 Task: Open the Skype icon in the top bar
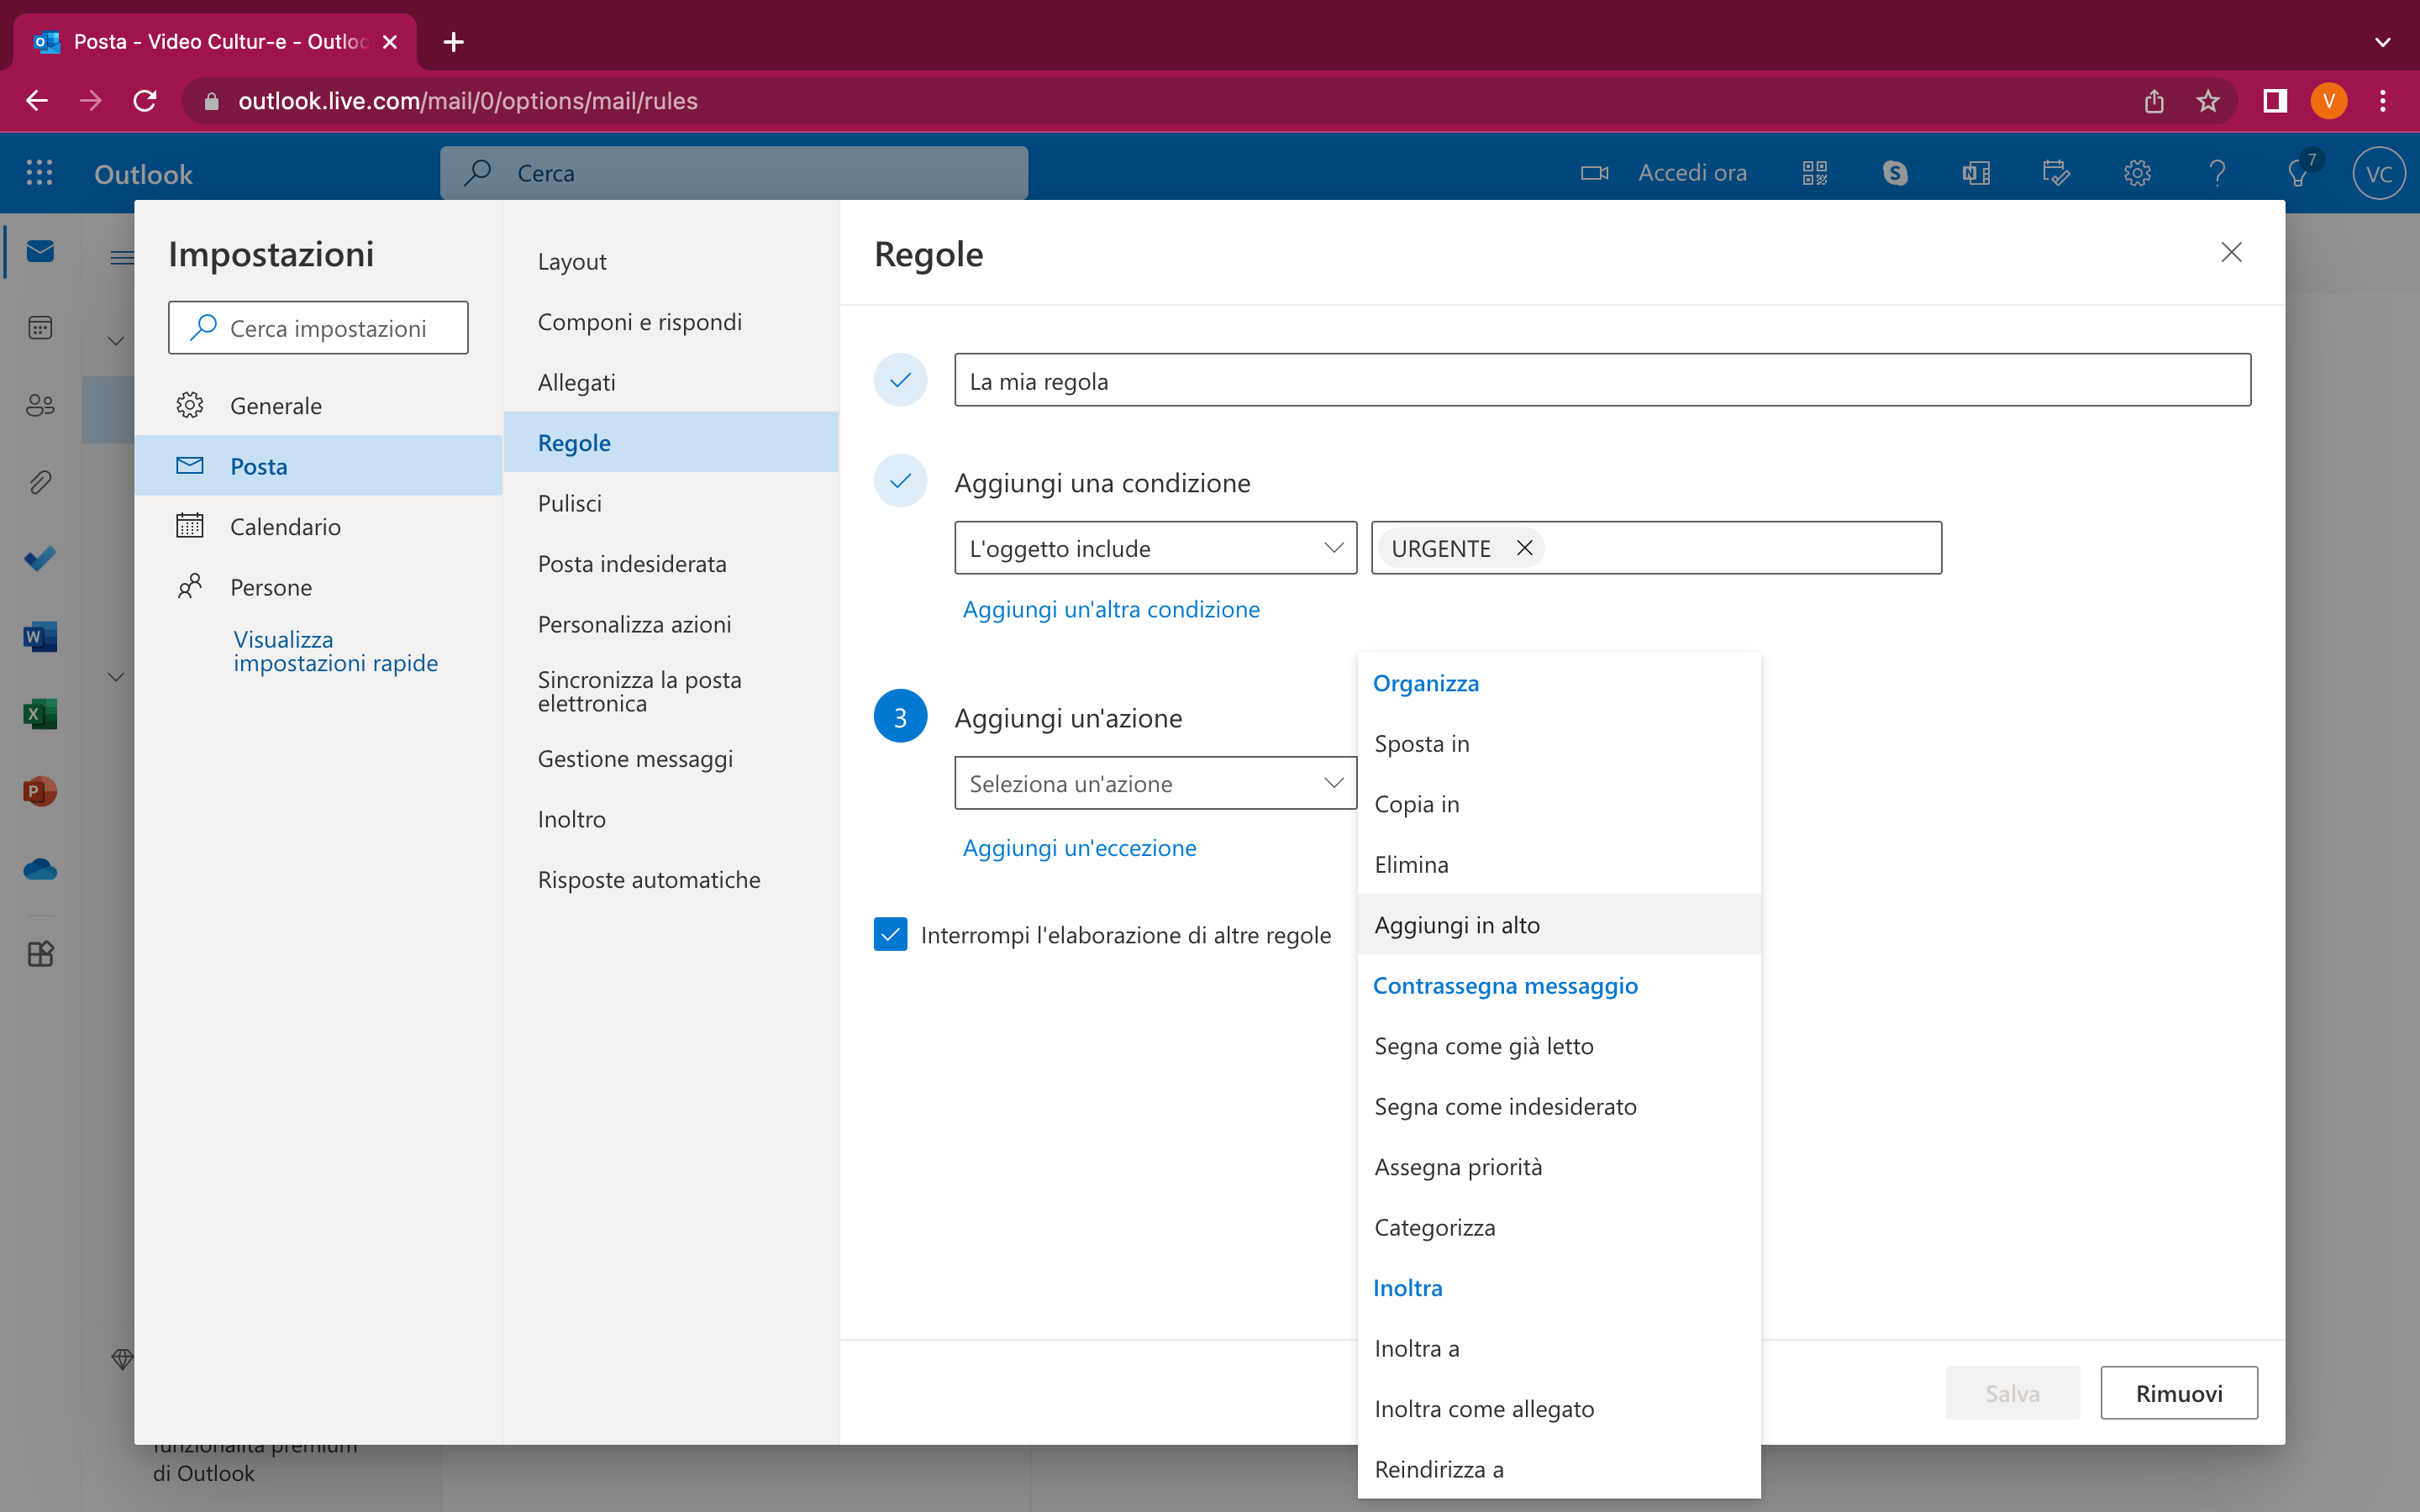click(x=1895, y=172)
